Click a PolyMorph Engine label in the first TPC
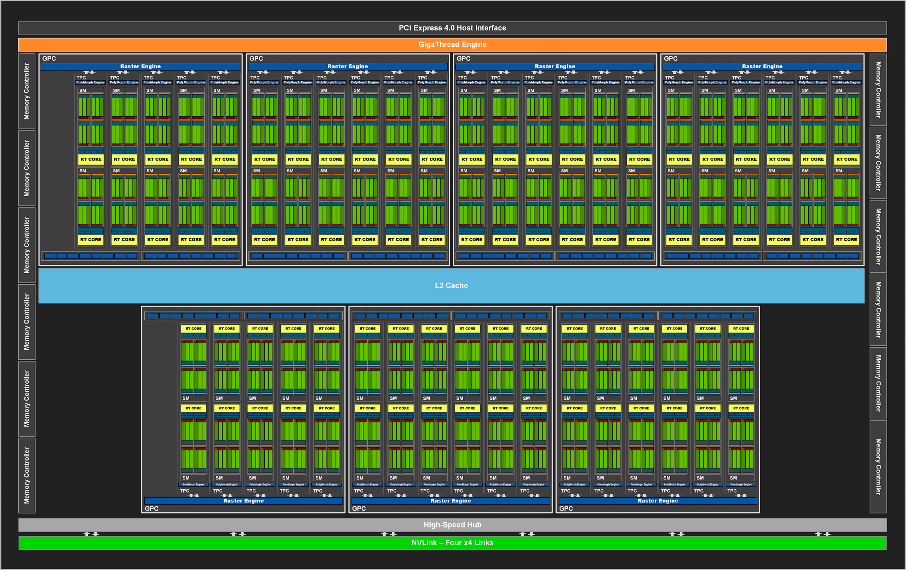 (90, 82)
